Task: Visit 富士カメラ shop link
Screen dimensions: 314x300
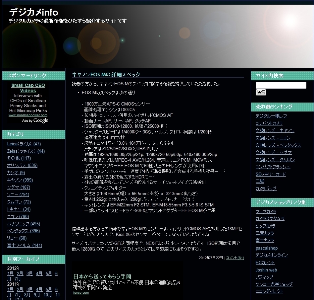Action: (265, 240)
